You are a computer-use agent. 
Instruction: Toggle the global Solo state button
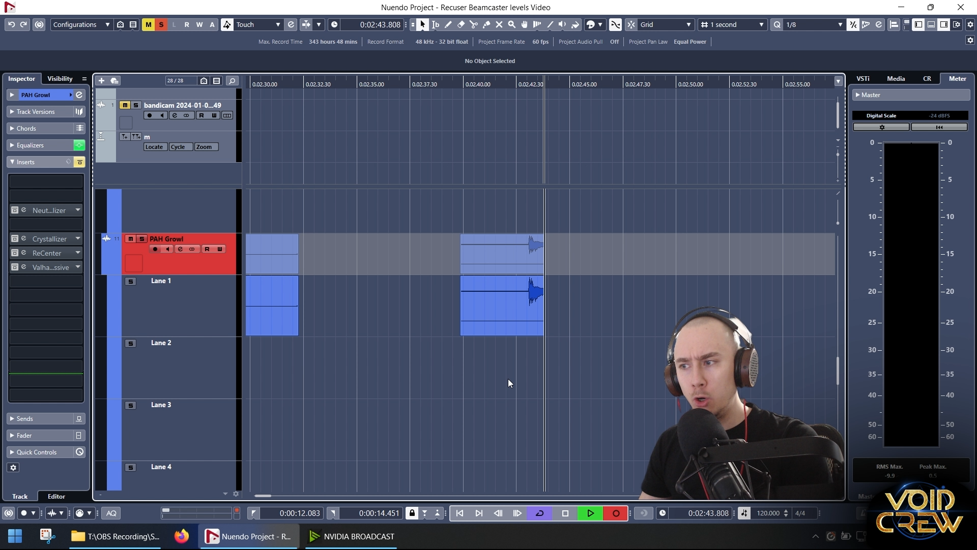[161, 24]
